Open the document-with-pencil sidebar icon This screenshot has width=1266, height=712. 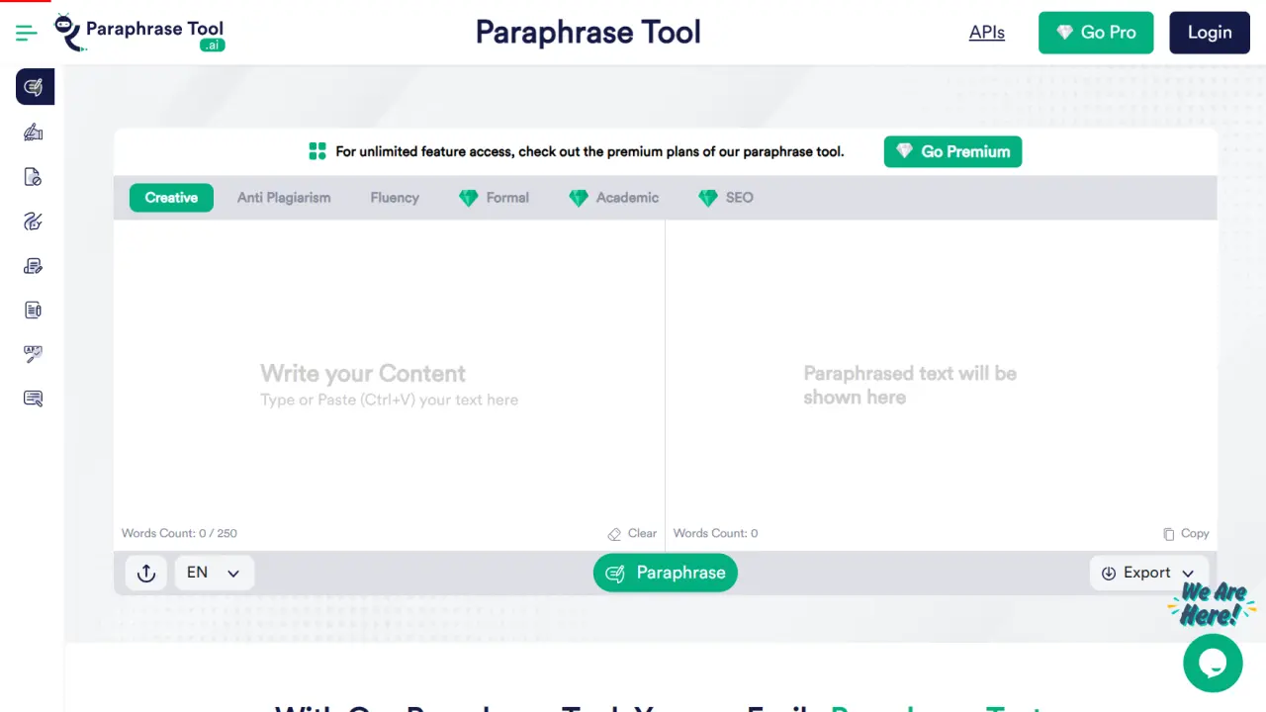33,266
